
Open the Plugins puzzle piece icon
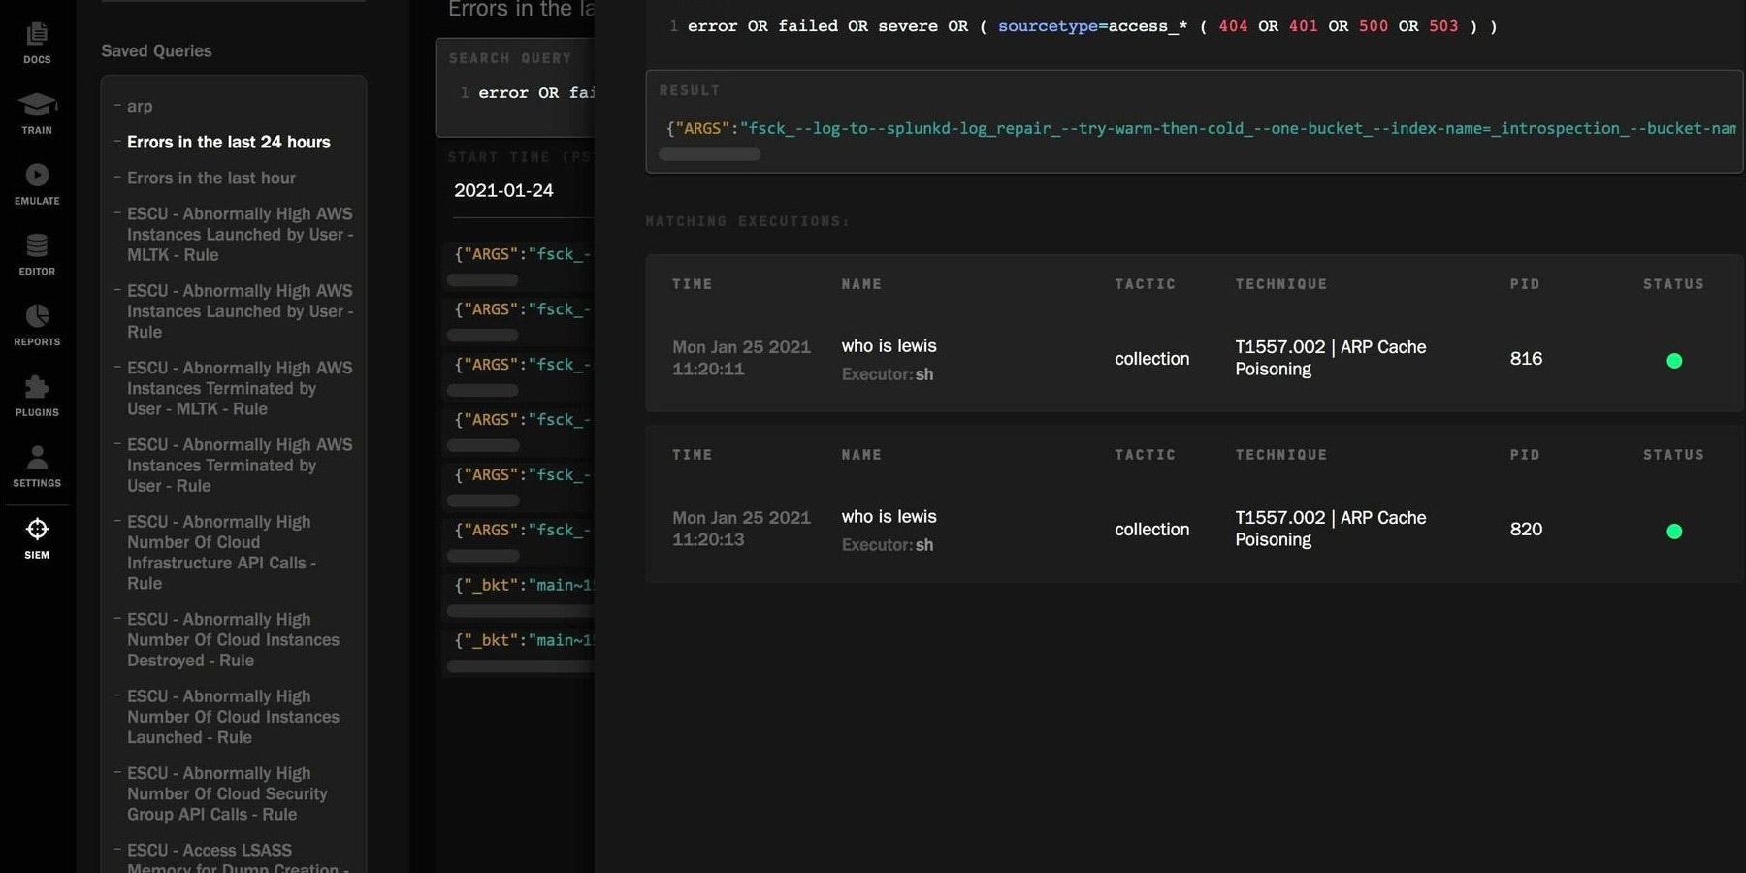pyautogui.click(x=37, y=387)
